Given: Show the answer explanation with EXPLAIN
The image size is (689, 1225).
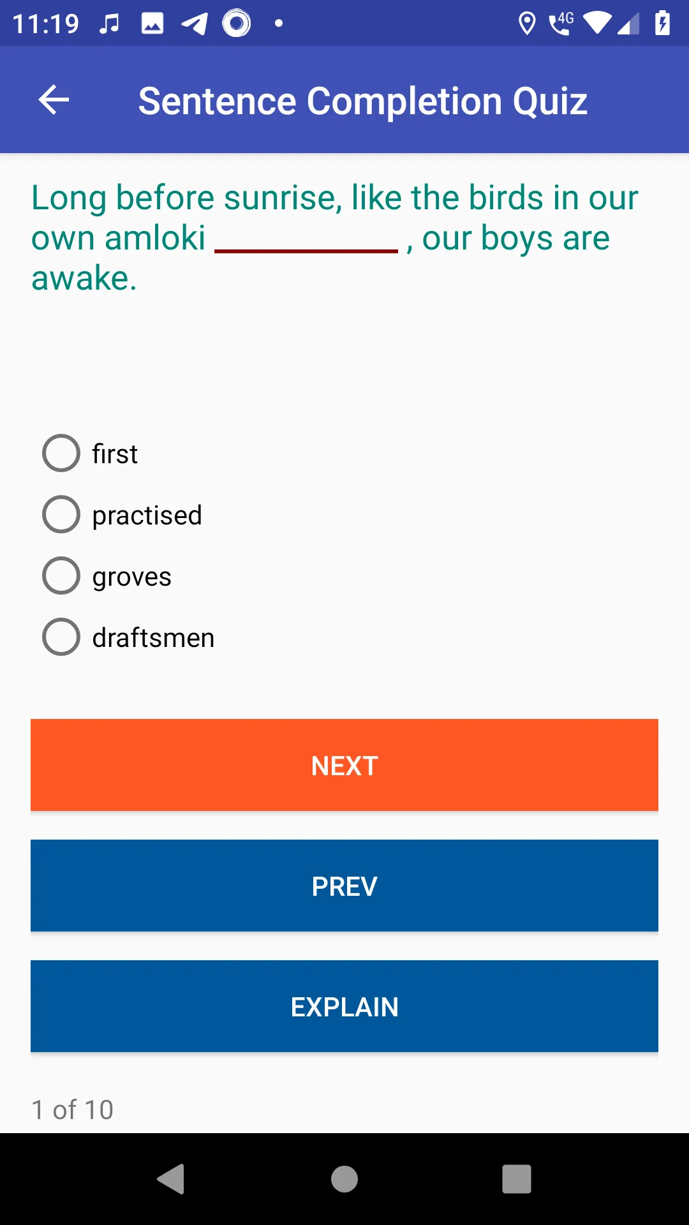Looking at the screenshot, I should click(x=344, y=1007).
